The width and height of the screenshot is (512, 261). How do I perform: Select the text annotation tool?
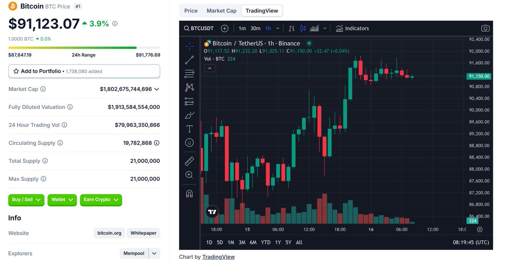pos(189,129)
